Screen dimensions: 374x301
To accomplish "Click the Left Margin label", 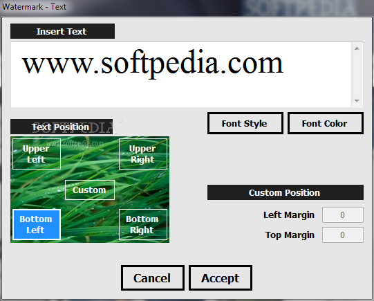I will [288, 215].
